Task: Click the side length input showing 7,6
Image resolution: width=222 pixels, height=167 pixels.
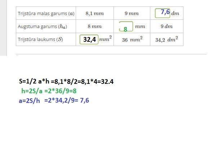Action: pos(163,13)
